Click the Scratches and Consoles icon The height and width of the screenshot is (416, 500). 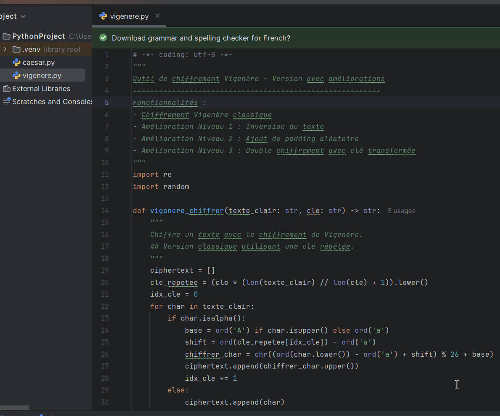[x=7, y=101]
